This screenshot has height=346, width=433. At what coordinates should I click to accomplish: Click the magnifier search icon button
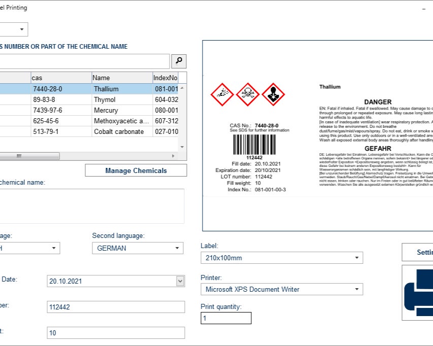[x=179, y=61]
